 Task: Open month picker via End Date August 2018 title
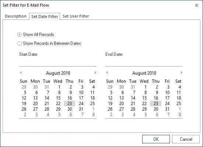(x=144, y=73)
